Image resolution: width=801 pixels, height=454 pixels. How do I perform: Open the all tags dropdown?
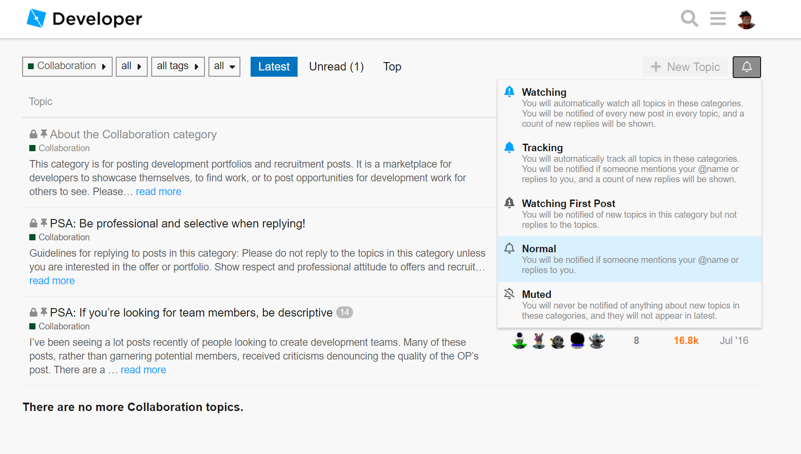tap(178, 67)
